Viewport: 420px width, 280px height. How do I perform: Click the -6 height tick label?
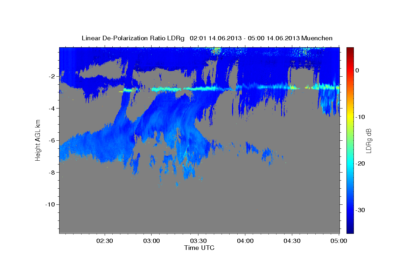[x=52, y=140]
